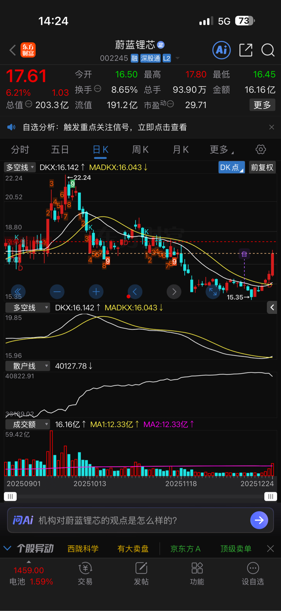281x611 pixels.
Task: Tap the 设自选 watchlist icon
Action: [x=253, y=574]
